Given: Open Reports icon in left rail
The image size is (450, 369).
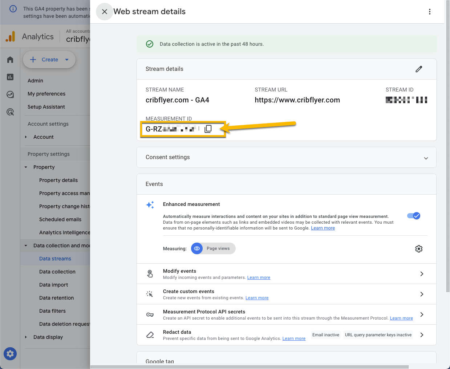Looking at the screenshot, I should [10, 77].
